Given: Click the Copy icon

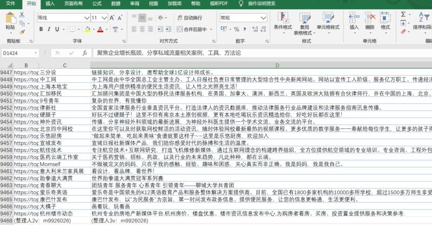Looking at the screenshot, I should point(22,23).
